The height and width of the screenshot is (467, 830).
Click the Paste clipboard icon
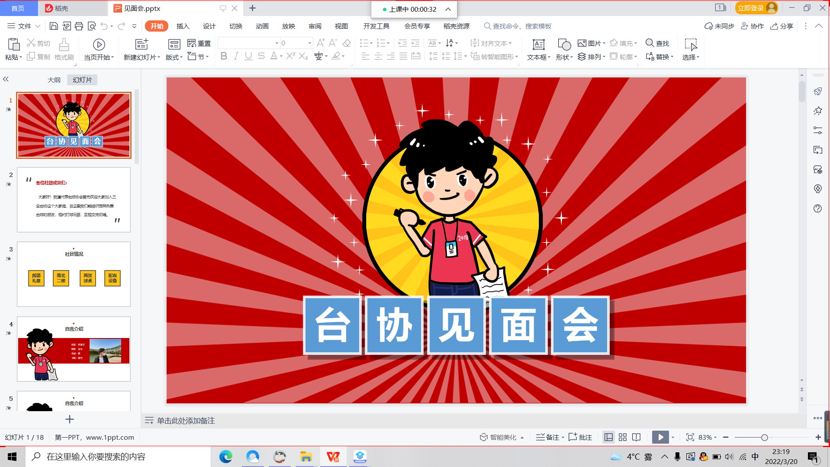click(13, 45)
